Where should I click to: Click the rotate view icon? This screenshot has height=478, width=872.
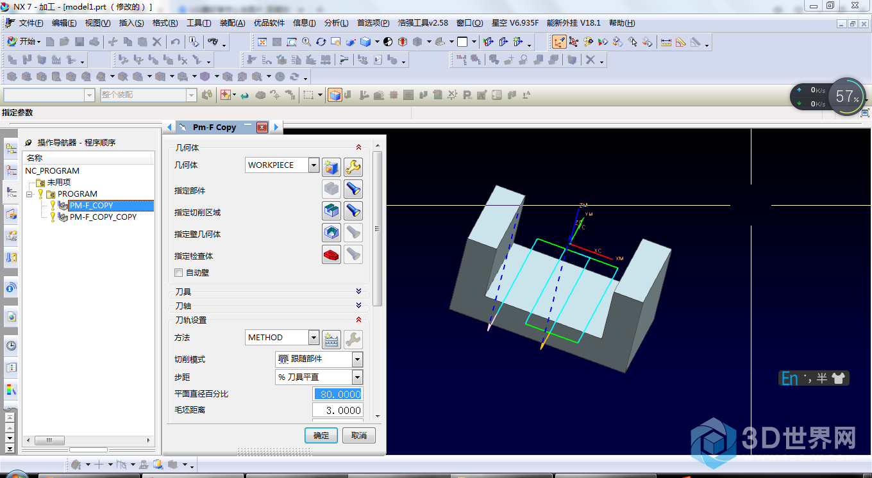321,42
